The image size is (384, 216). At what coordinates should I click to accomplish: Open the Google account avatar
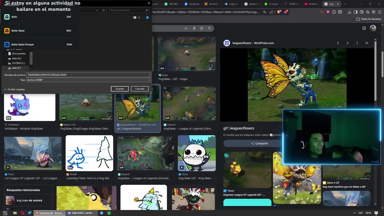pos(373,28)
